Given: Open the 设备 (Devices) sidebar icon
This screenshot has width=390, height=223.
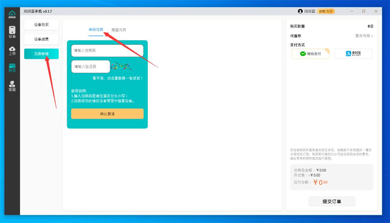Looking at the screenshot, I should pyautogui.click(x=12, y=32).
